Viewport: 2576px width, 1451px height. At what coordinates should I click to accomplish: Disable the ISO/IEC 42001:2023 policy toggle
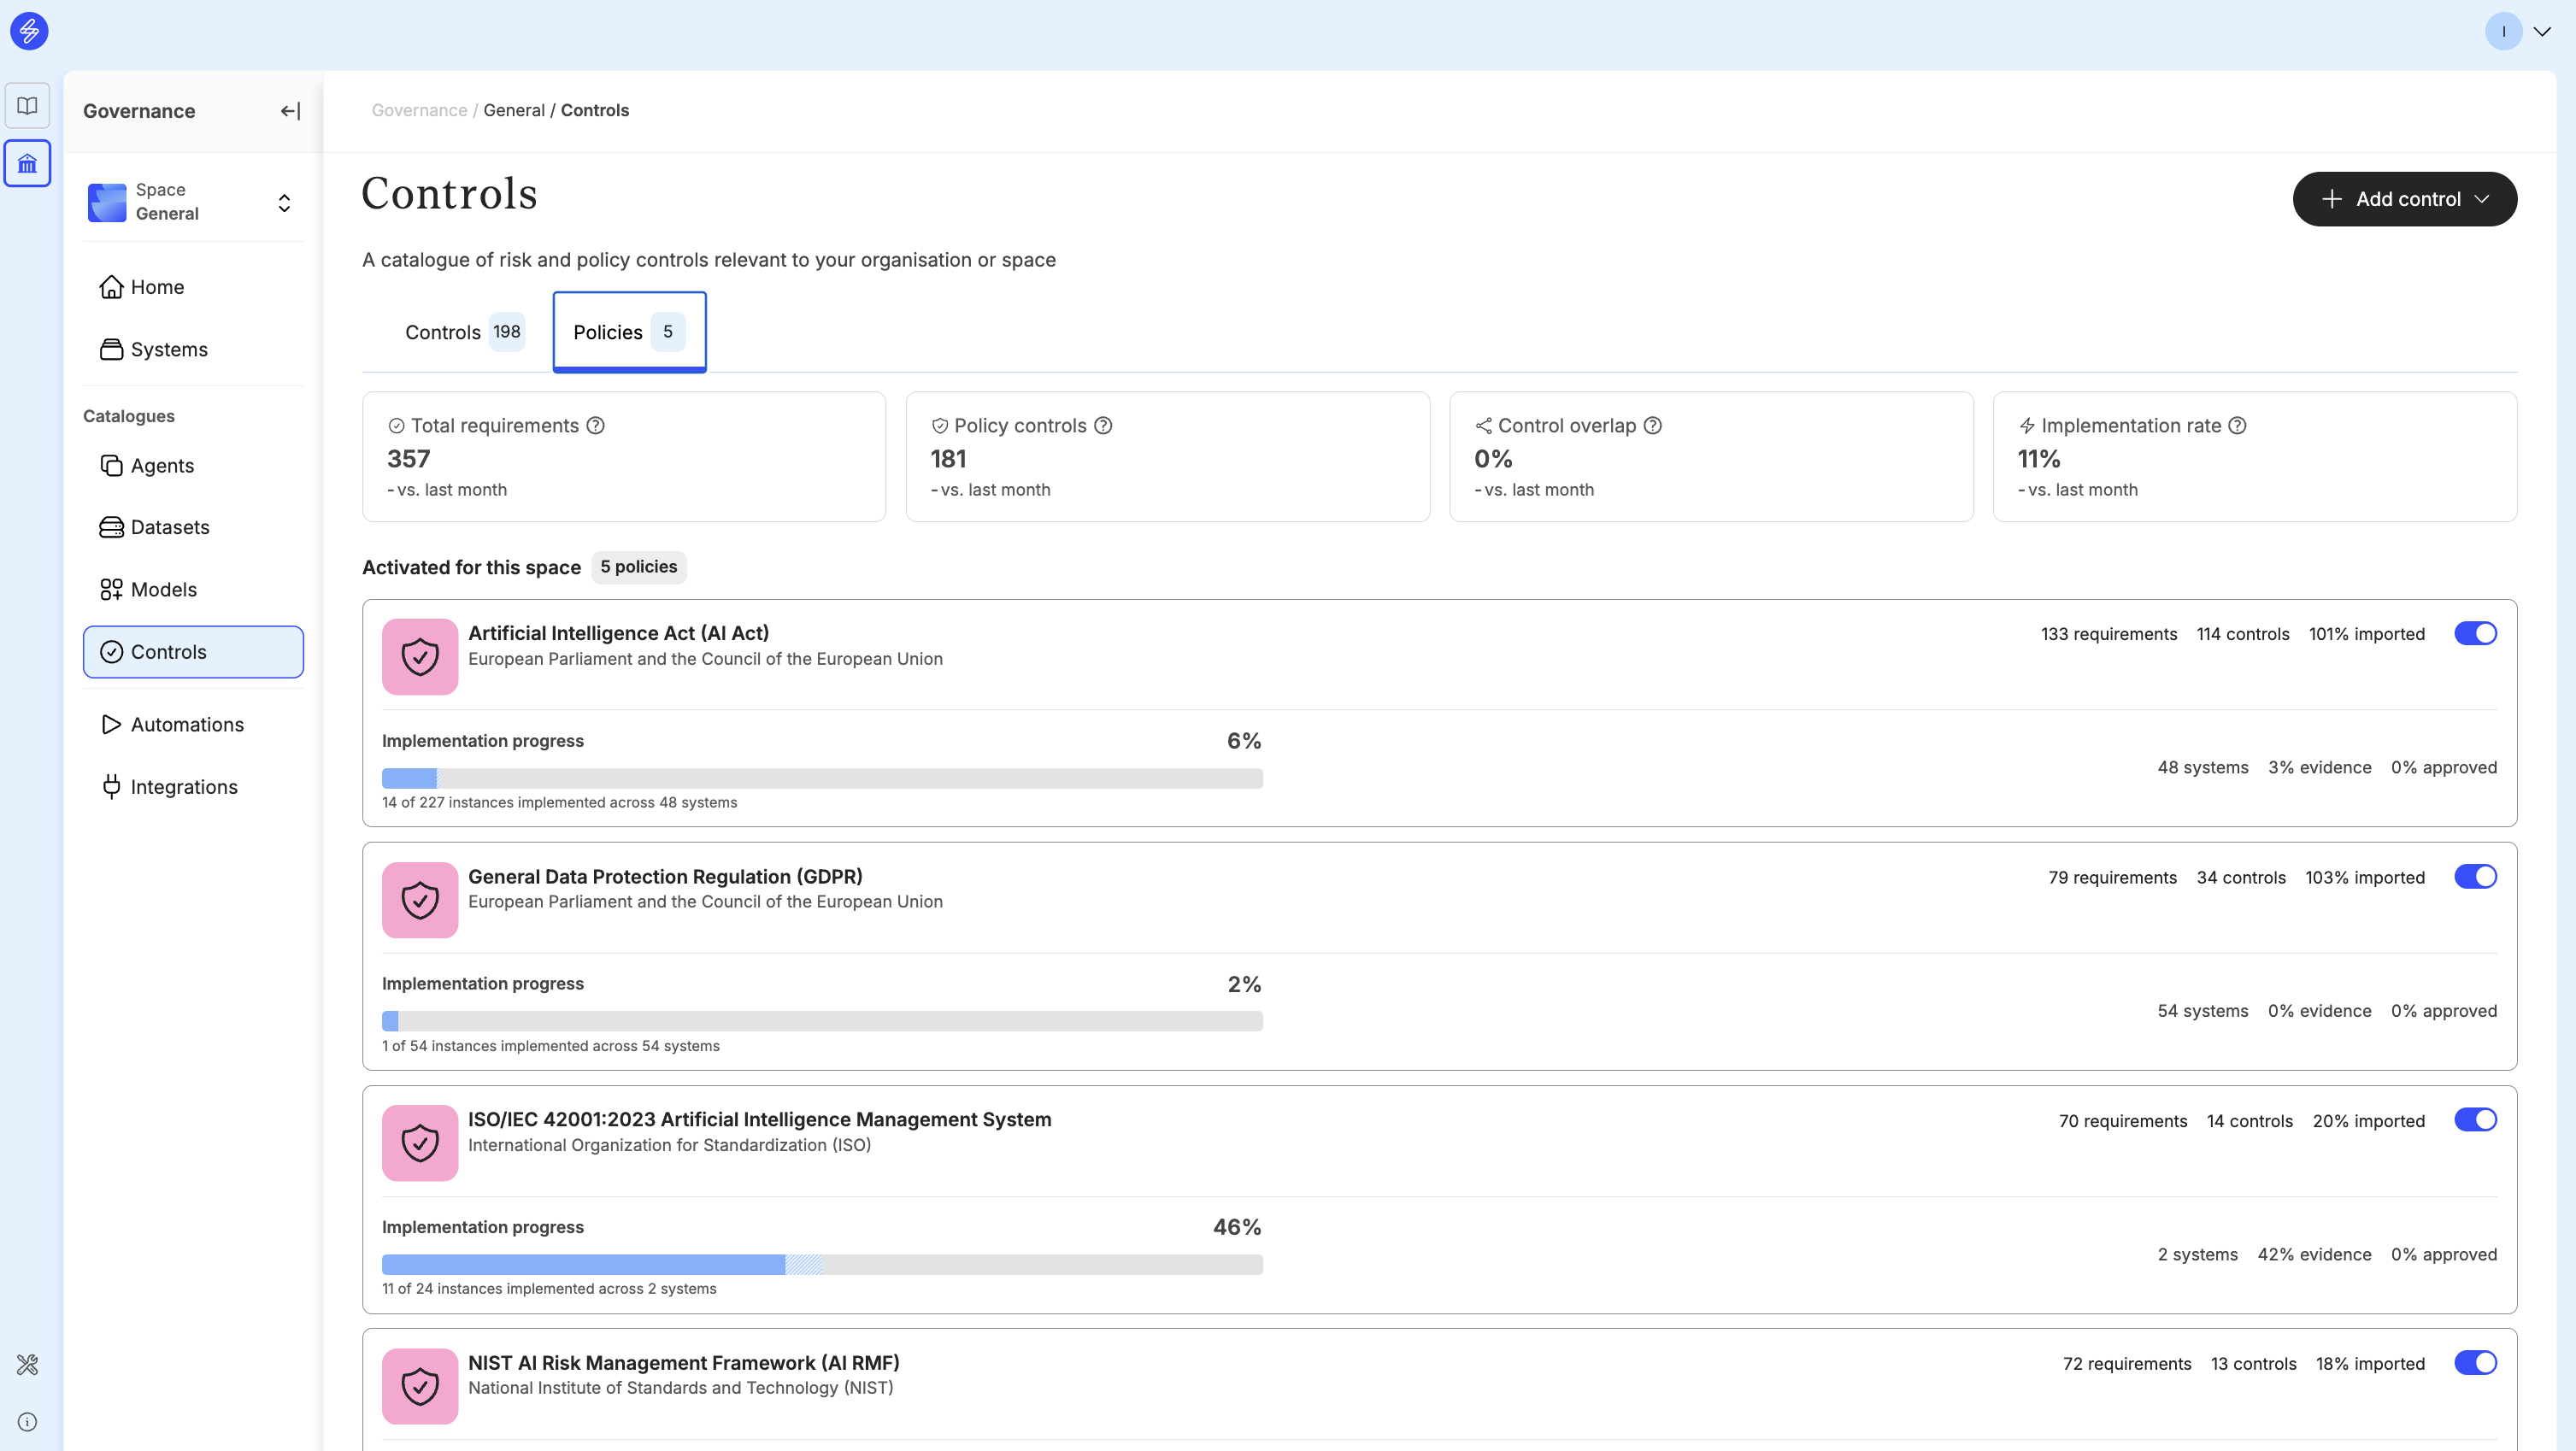pyautogui.click(x=2475, y=1120)
